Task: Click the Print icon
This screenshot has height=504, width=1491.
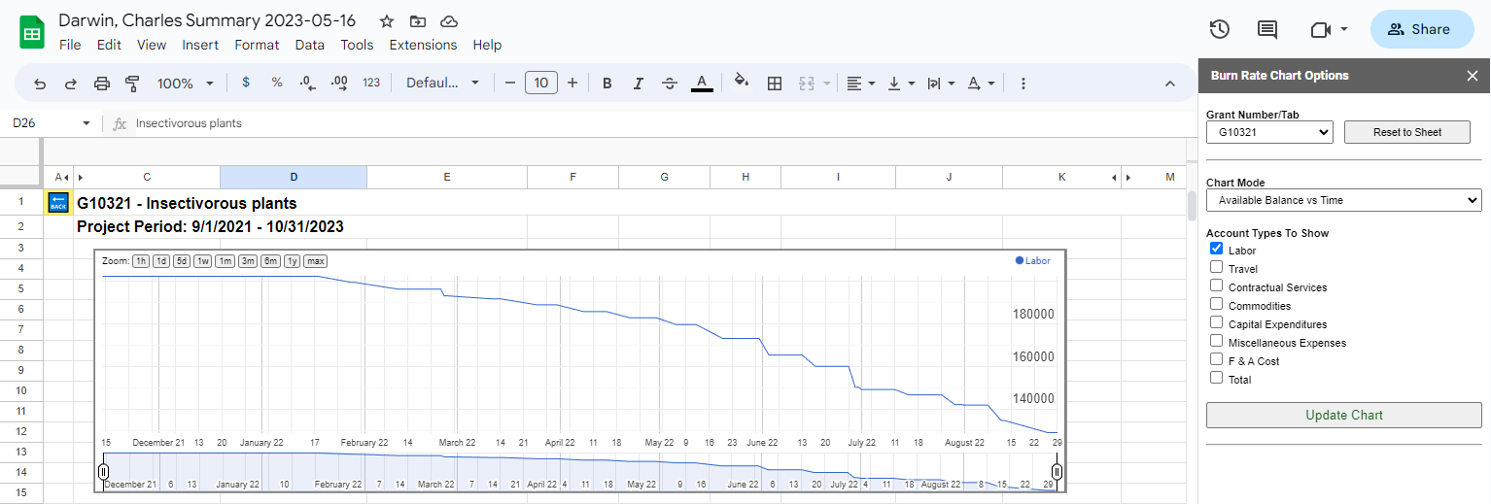Action: tap(102, 84)
